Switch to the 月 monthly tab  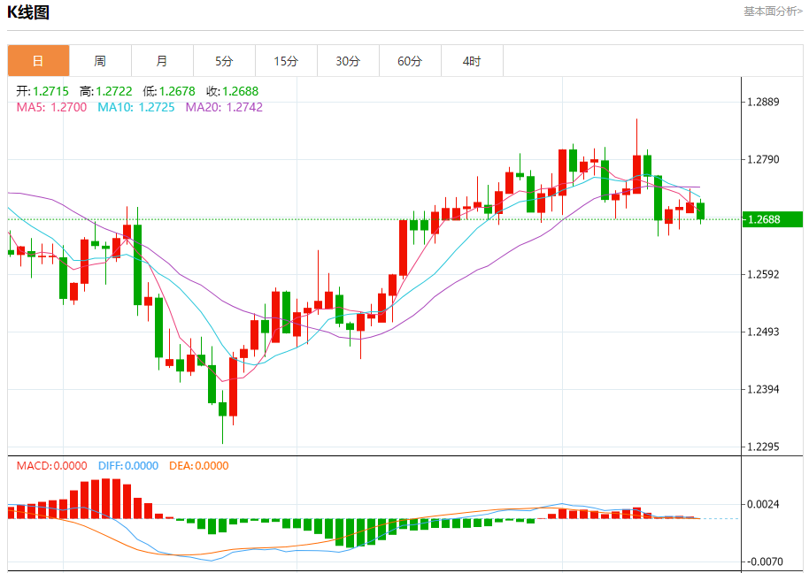tap(162, 61)
